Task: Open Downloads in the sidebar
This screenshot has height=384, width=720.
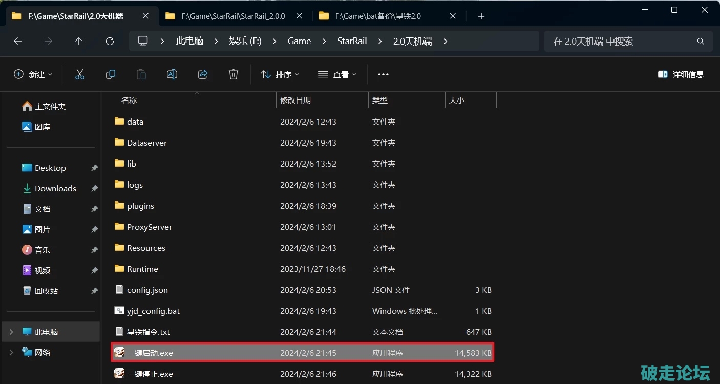Action: [55, 188]
